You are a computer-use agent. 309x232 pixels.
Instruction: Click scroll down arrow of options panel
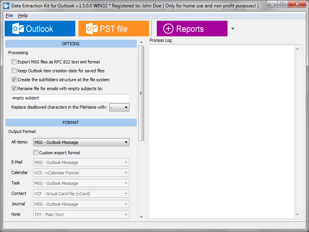click(141, 217)
